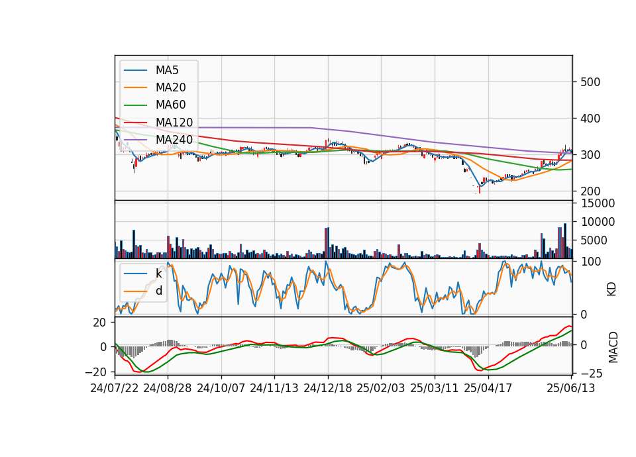Click the 24/07/22 date label
Screen dimensions: 636x457
pos(115,388)
